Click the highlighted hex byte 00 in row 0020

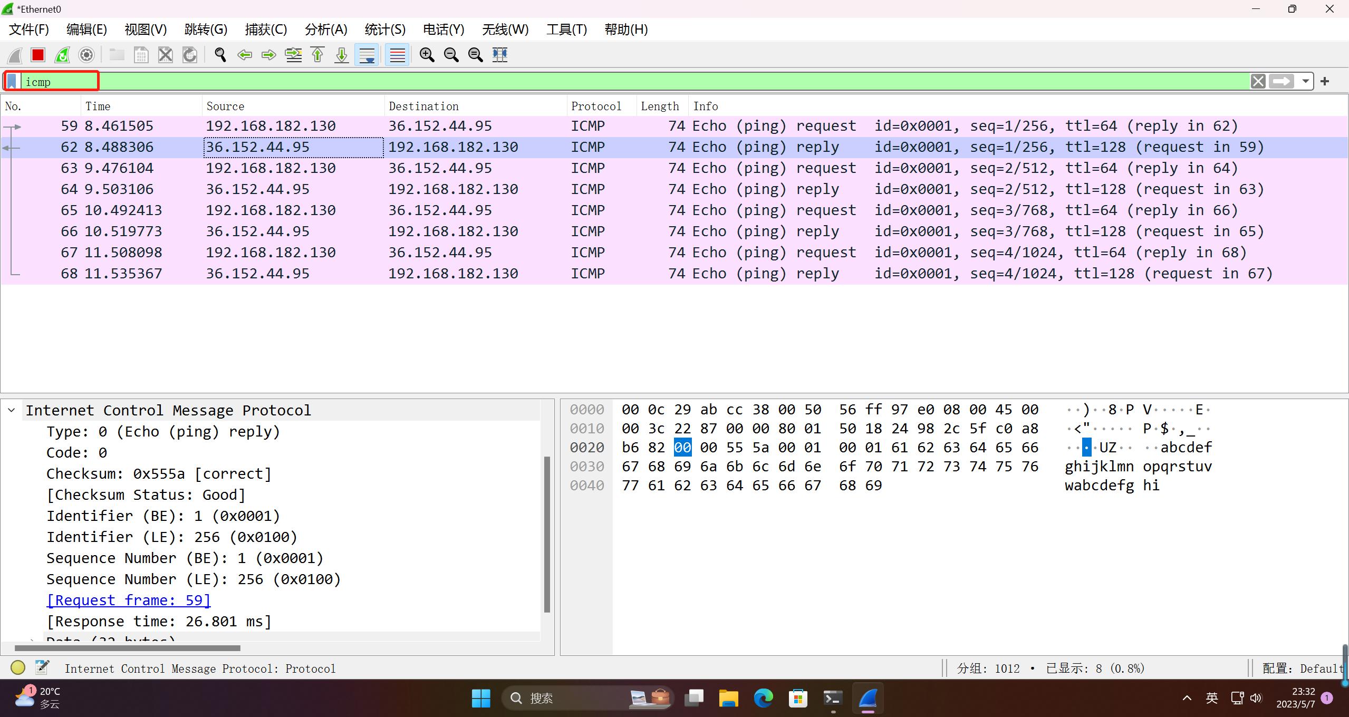680,448
